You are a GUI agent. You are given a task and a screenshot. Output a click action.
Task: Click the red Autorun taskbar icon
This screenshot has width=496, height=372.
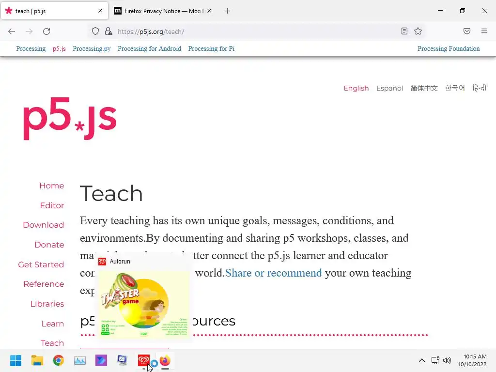[143, 360]
